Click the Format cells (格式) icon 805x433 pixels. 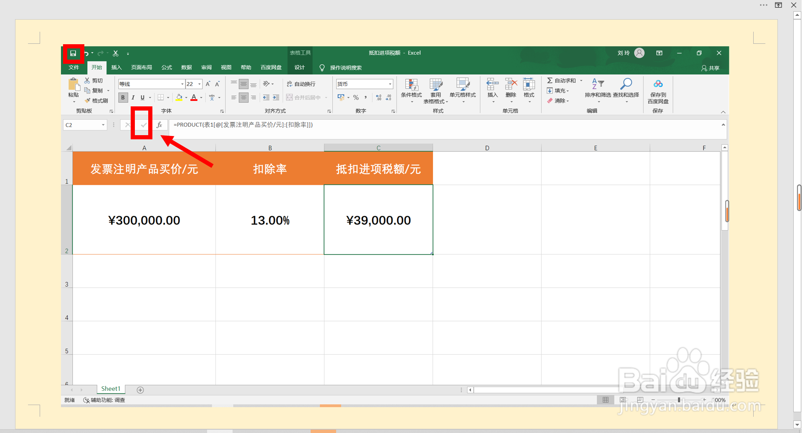click(x=529, y=84)
